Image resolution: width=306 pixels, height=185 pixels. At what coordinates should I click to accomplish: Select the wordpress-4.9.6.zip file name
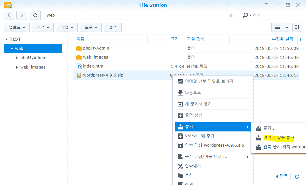point(103,75)
